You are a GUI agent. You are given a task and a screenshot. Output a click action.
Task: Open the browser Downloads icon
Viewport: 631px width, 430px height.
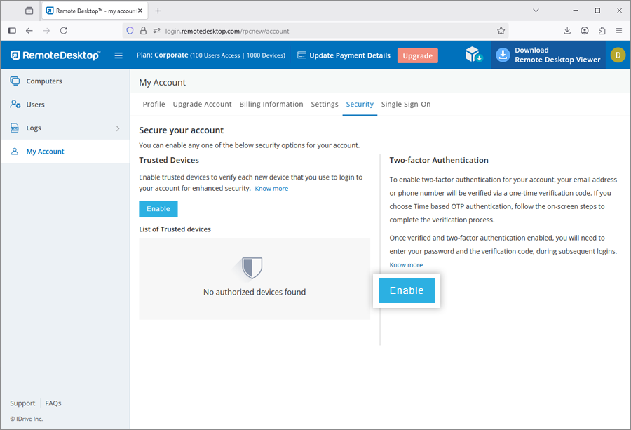tap(567, 31)
